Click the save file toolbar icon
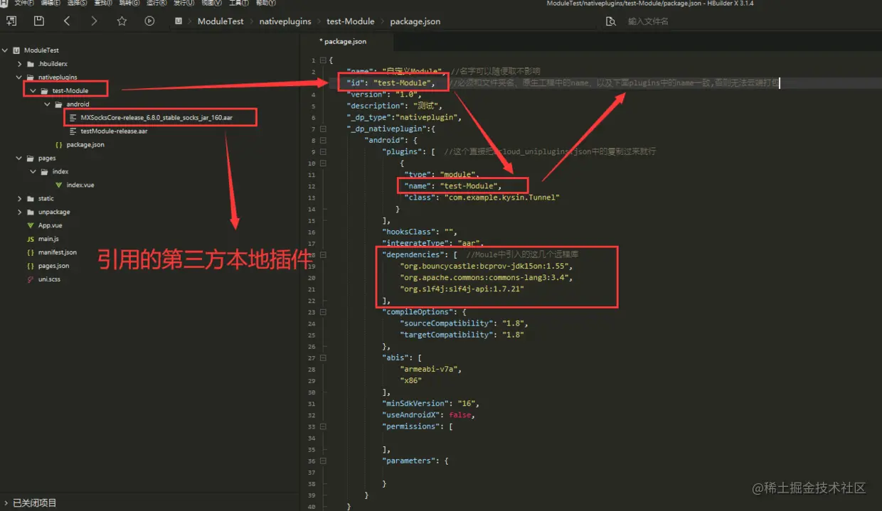Viewport: 882px width, 511px height. tap(38, 21)
